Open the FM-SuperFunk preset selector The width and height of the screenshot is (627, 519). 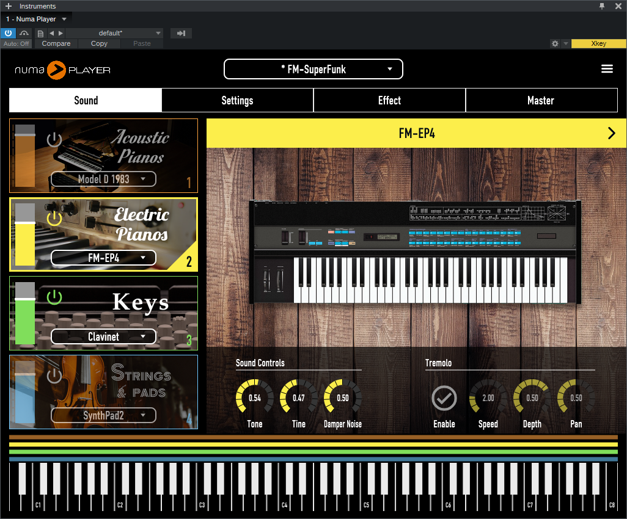(313, 69)
